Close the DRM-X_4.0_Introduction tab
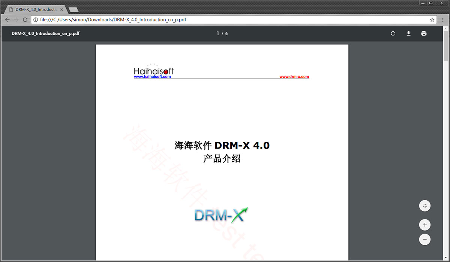 (x=61, y=9)
